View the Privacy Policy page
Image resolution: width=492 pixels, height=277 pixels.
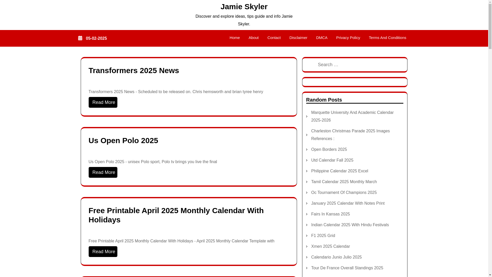point(348,38)
